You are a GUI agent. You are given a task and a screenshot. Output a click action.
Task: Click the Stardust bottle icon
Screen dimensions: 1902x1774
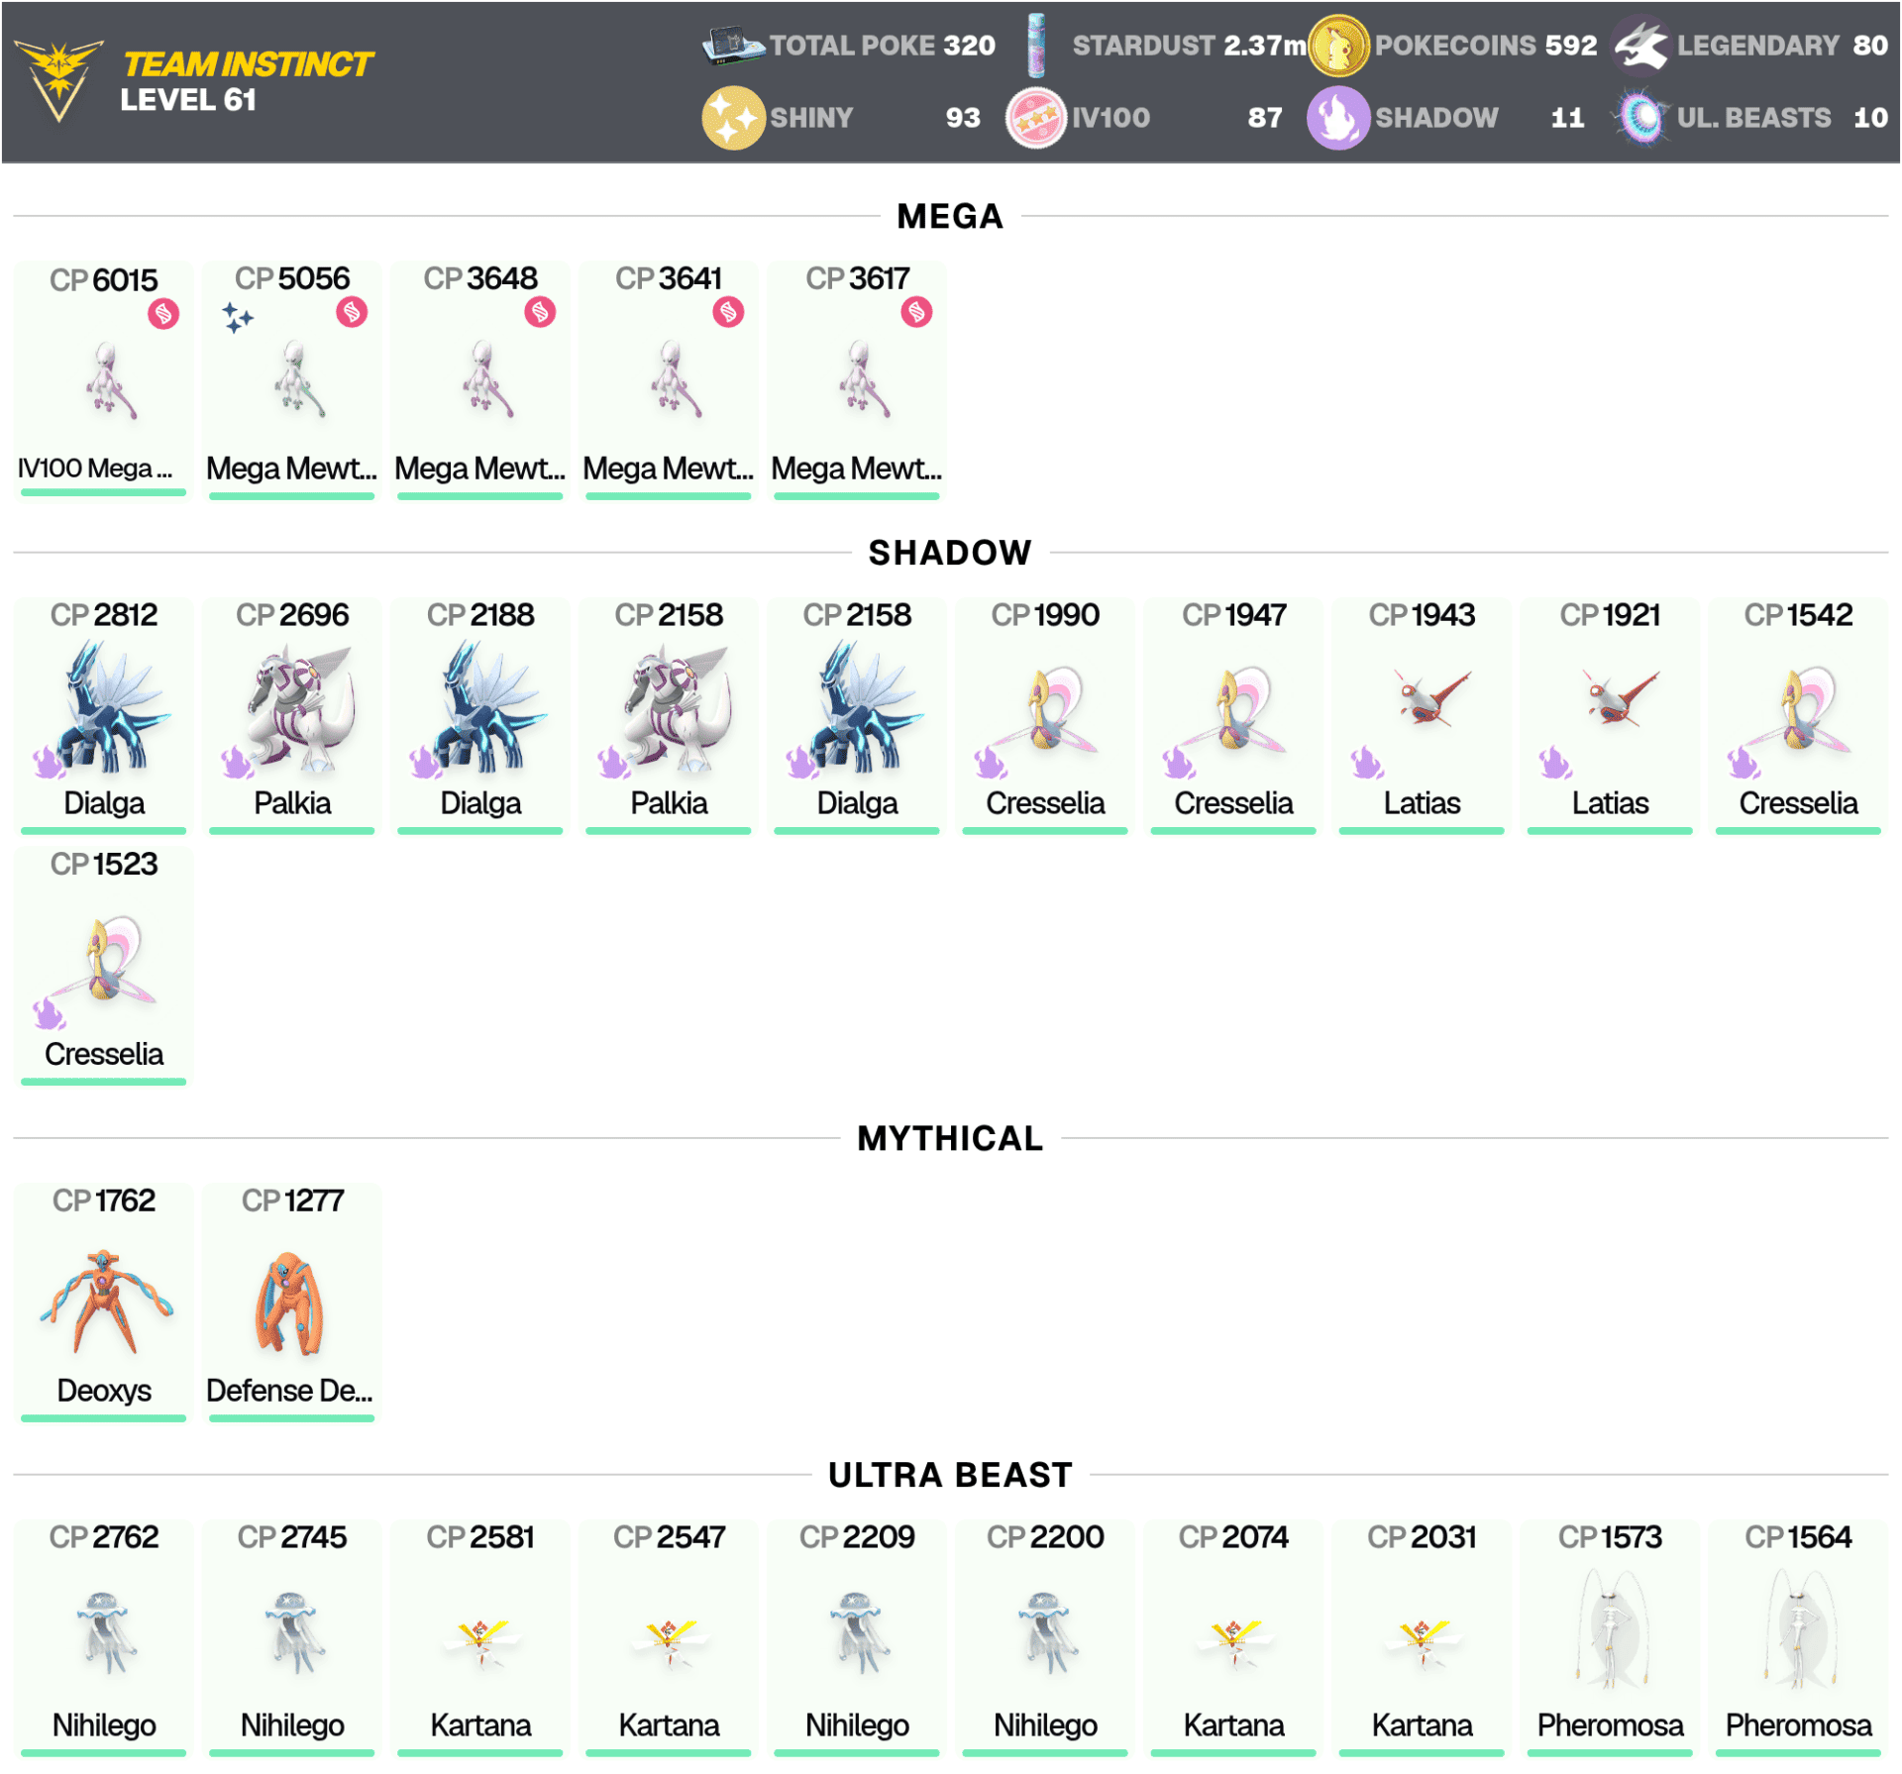(1036, 46)
